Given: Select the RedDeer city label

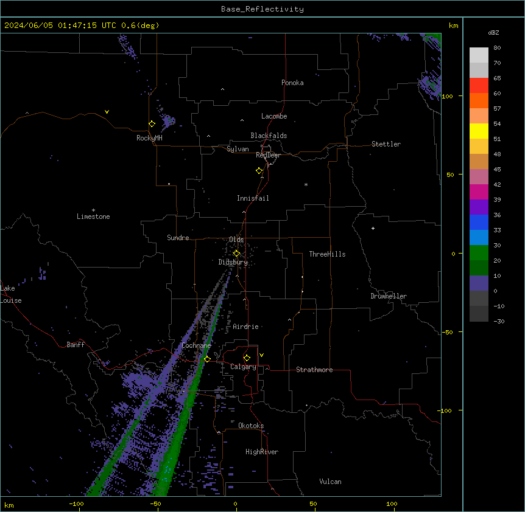Looking at the screenshot, I should pyautogui.click(x=268, y=155).
